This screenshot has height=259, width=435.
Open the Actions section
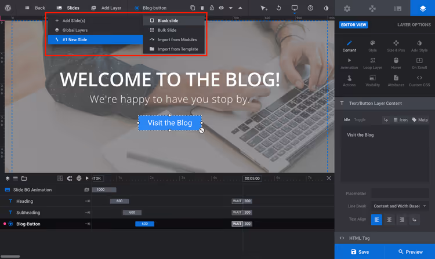[349, 81]
